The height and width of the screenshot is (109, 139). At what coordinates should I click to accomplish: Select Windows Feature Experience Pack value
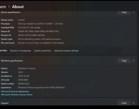tap(41, 88)
